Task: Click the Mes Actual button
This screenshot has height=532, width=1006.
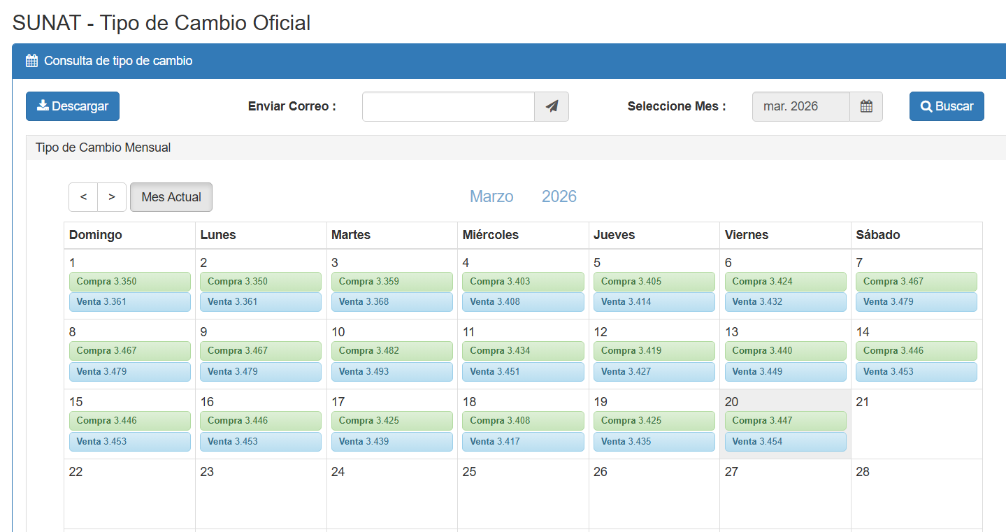Action: pos(171,197)
